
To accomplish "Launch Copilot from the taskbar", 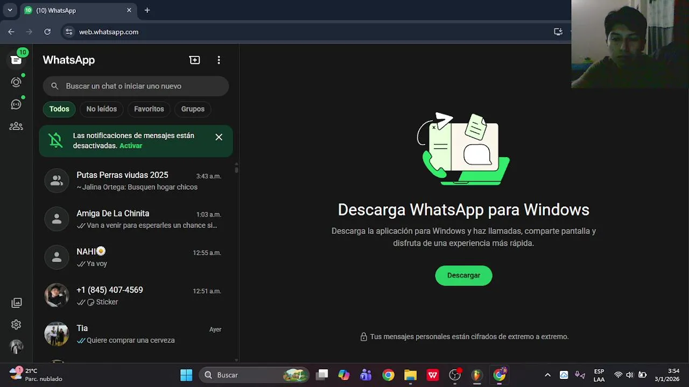I will coord(344,375).
